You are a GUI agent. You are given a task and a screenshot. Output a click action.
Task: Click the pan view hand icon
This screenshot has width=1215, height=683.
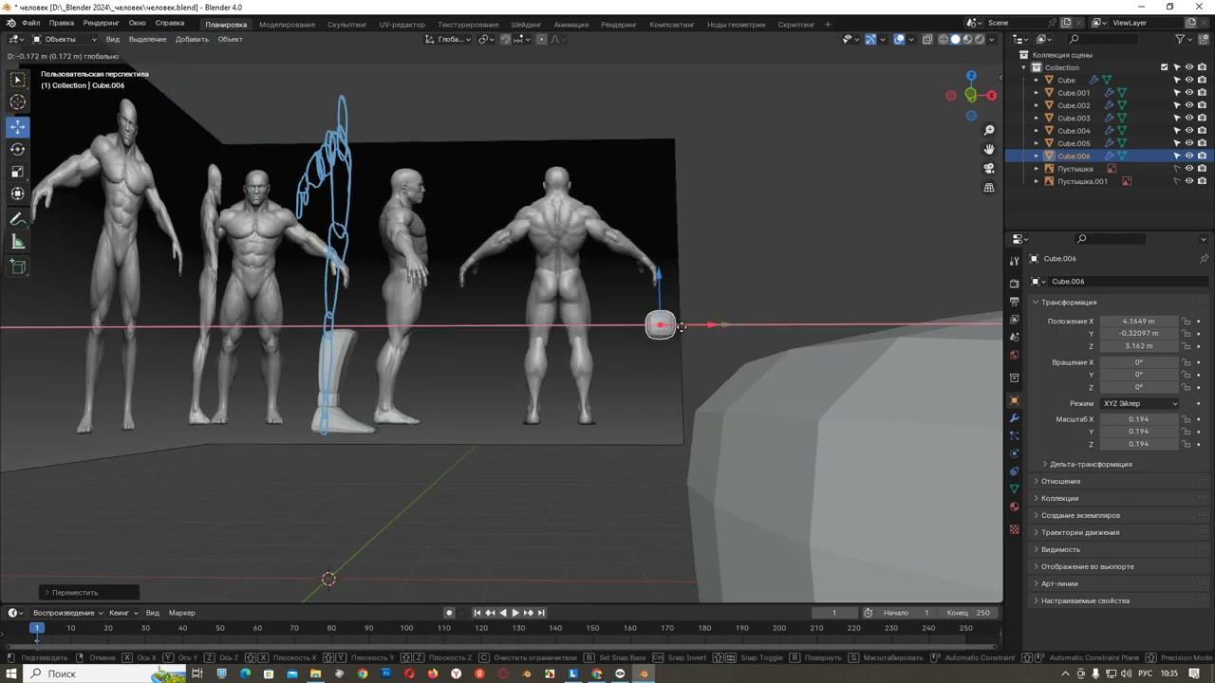click(x=989, y=149)
